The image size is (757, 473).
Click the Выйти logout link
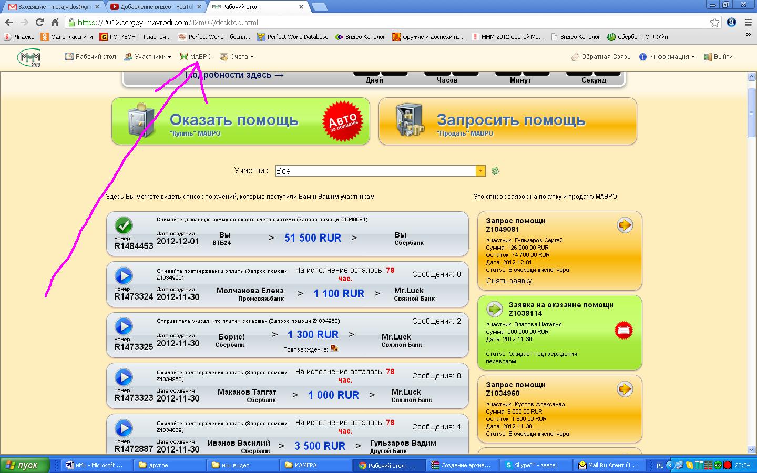tap(718, 57)
